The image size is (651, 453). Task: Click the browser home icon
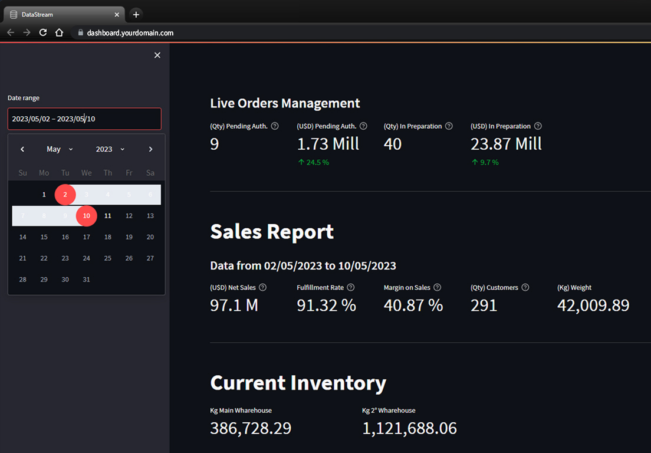[59, 32]
